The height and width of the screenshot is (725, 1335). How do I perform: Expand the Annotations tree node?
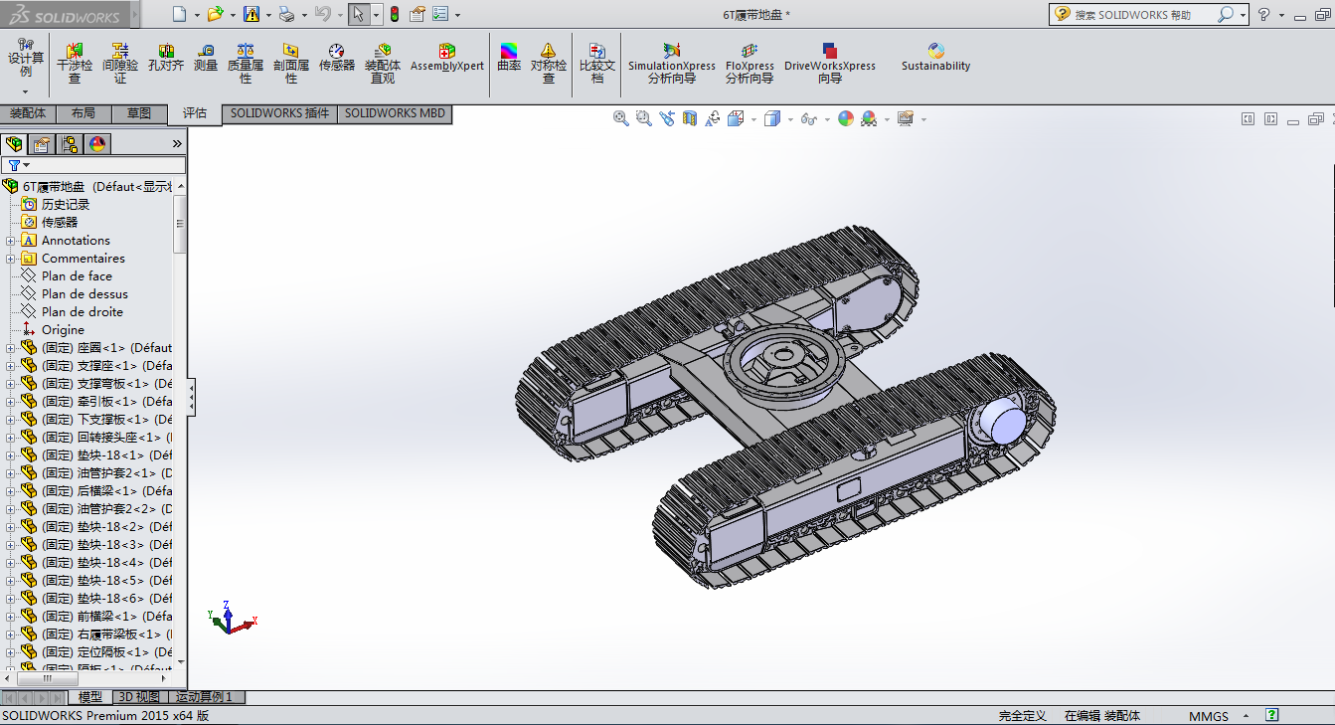pos(11,241)
